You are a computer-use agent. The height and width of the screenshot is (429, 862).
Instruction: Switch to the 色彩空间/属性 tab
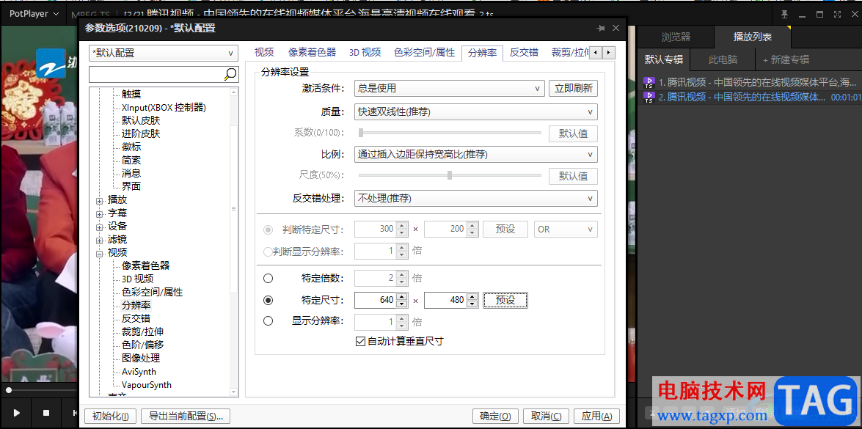pos(425,53)
